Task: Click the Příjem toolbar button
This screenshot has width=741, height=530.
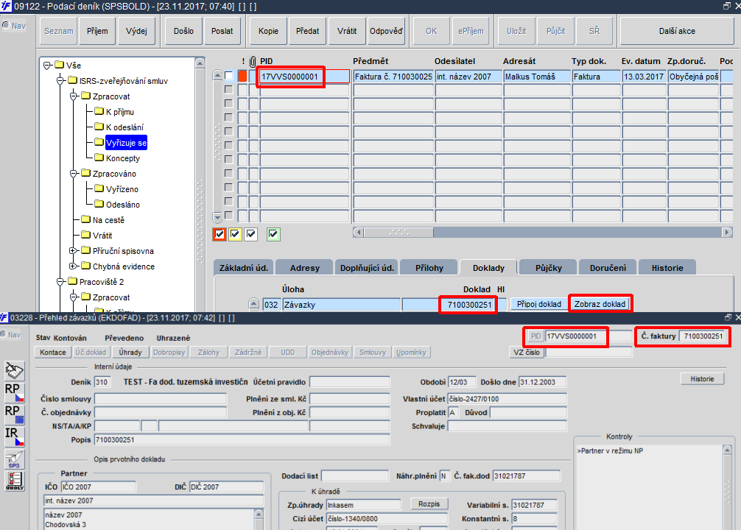Action: coord(97,31)
